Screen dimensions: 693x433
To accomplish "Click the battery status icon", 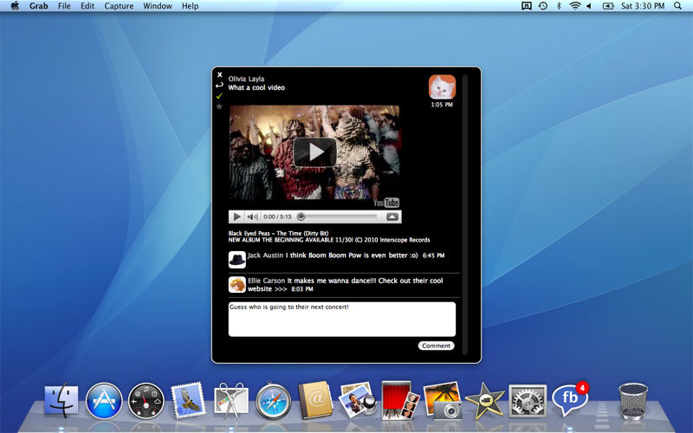I will [x=609, y=6].
